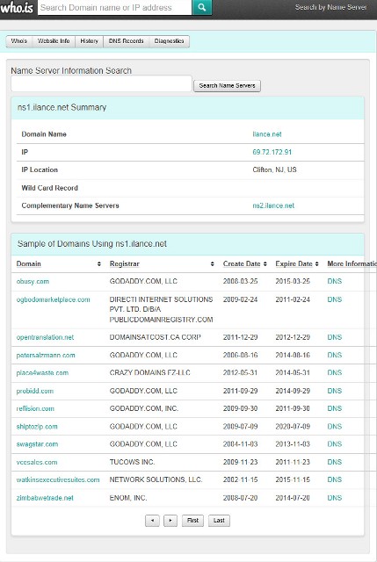
Task: Open DNS link for swagstar.com row
Action: click(x=334, y=444)
